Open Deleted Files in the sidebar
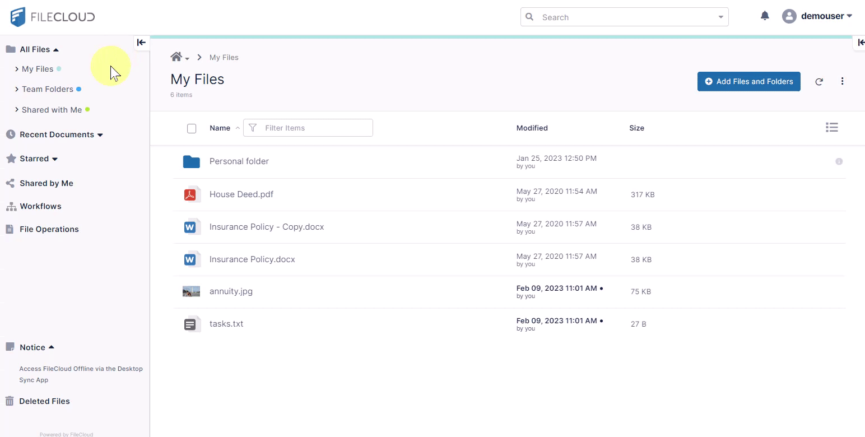Image resolution: width=865 pixels, height=437 pixels. (x=44, y=401)
